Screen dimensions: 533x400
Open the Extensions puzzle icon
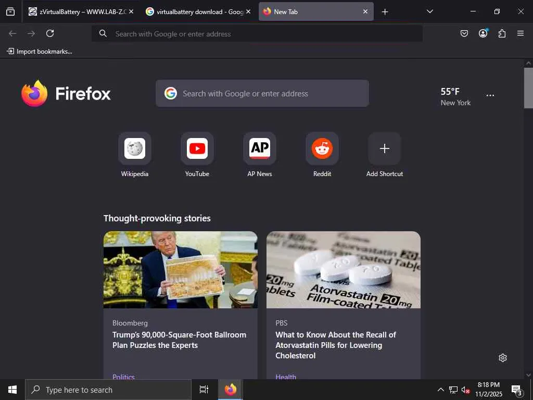pyautogui.click(x=502, y=33)
